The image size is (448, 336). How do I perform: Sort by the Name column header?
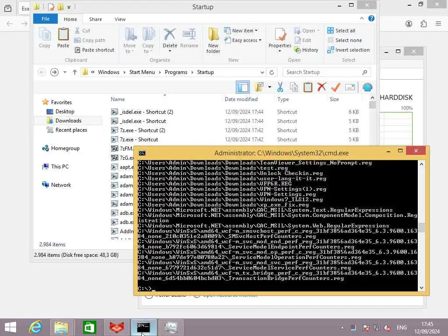coord(118,99)
